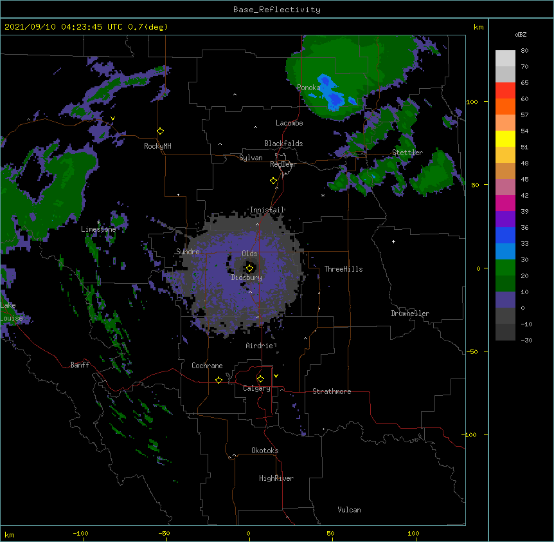Viewport: 554px width, 542px height.
Task: Click the yellow V marker east of Calgary
Action: (276, 376)
